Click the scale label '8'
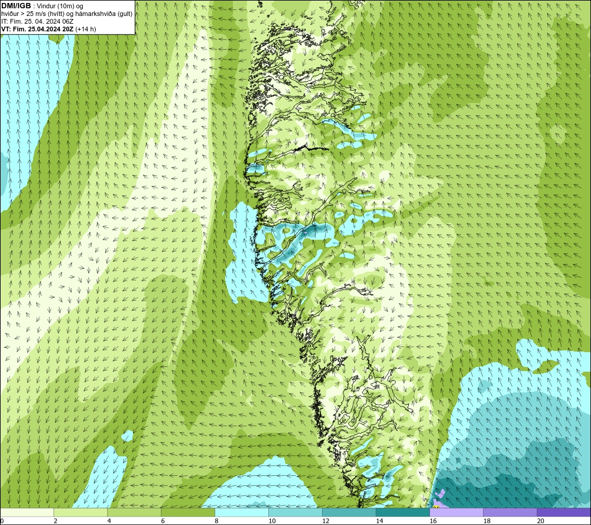591x525 pixels. [217, 521]
